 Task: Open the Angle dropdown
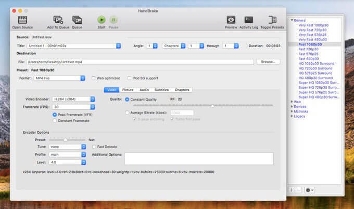(x=151, y=46)
